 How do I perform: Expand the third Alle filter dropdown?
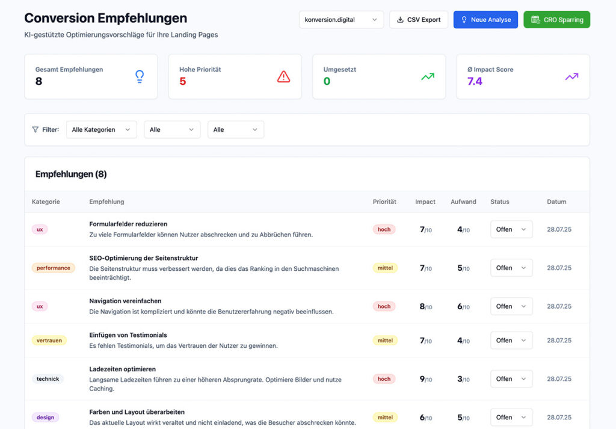pos(235,129)
